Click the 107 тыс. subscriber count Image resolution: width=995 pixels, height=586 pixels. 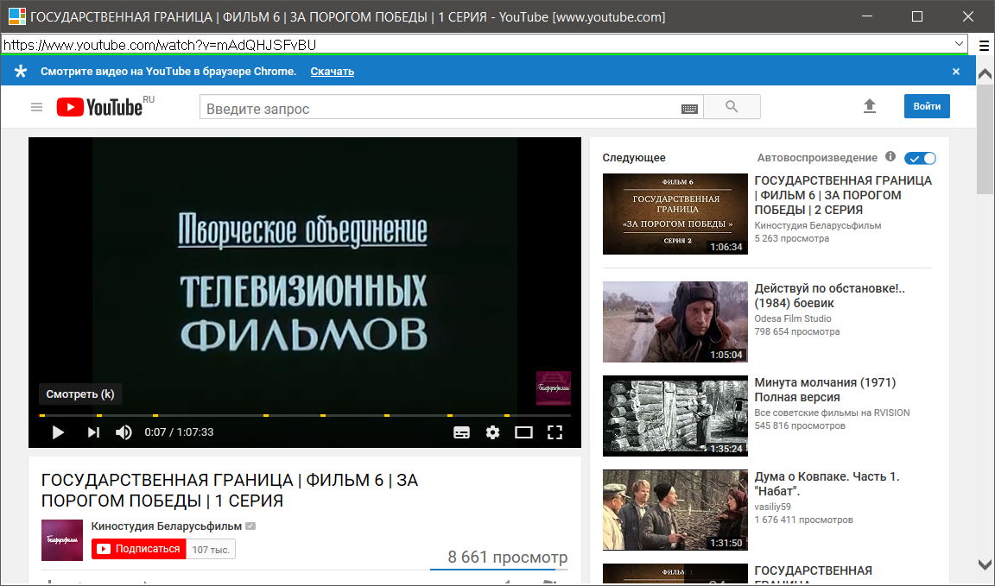click(x=211, y=549)
